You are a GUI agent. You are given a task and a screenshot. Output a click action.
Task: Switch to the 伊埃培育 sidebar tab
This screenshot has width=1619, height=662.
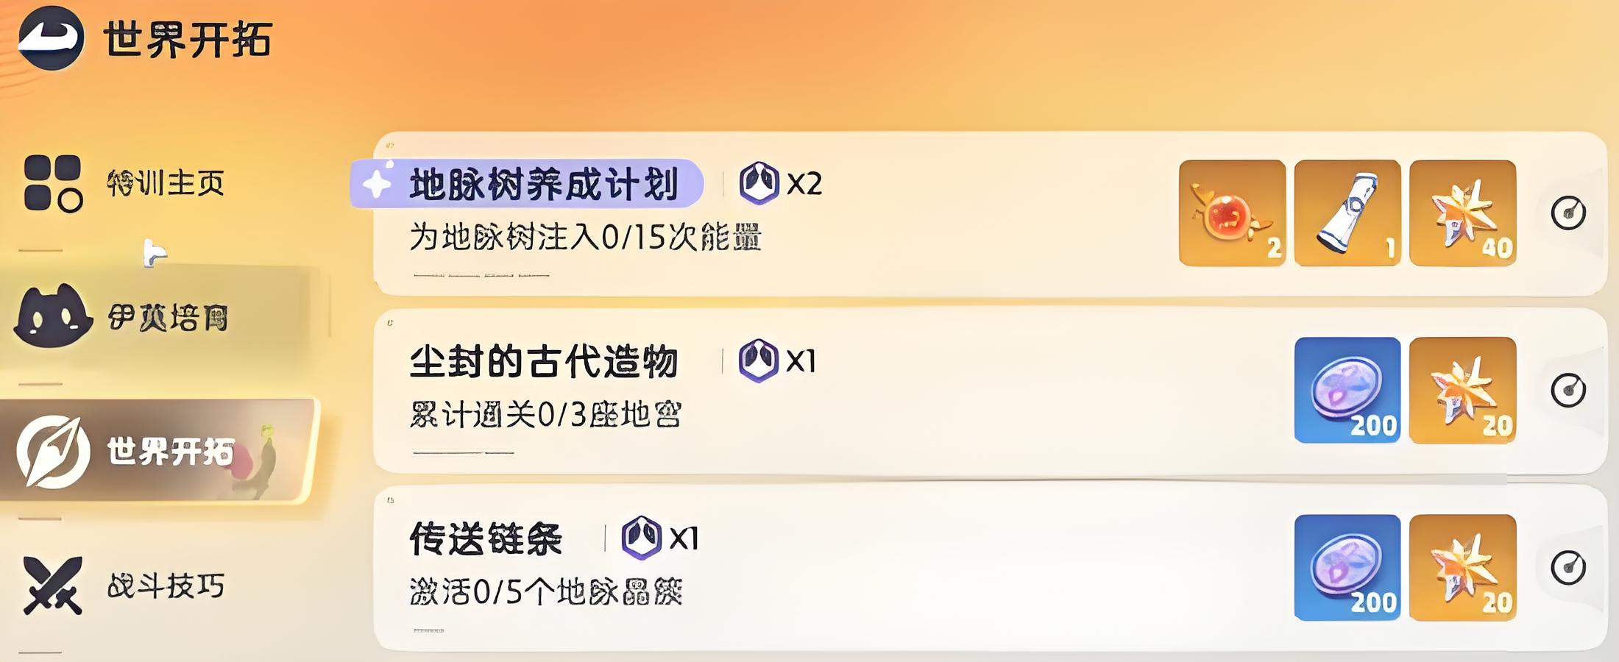[168, 318]
